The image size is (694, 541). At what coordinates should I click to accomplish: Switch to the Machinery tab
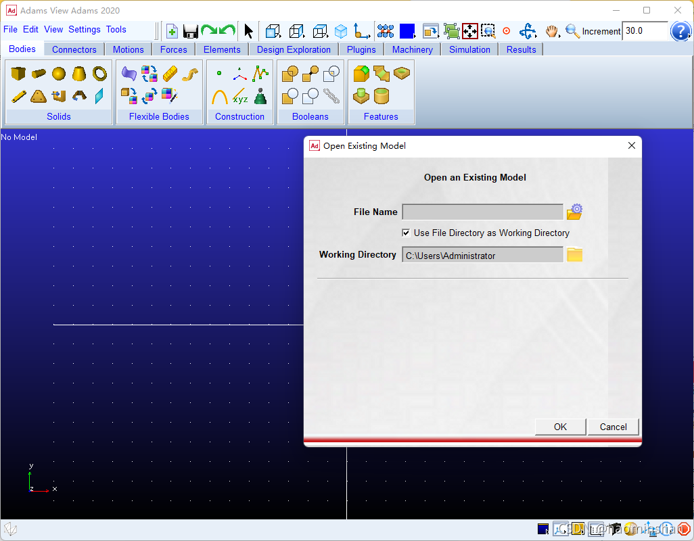coord(413,49)
